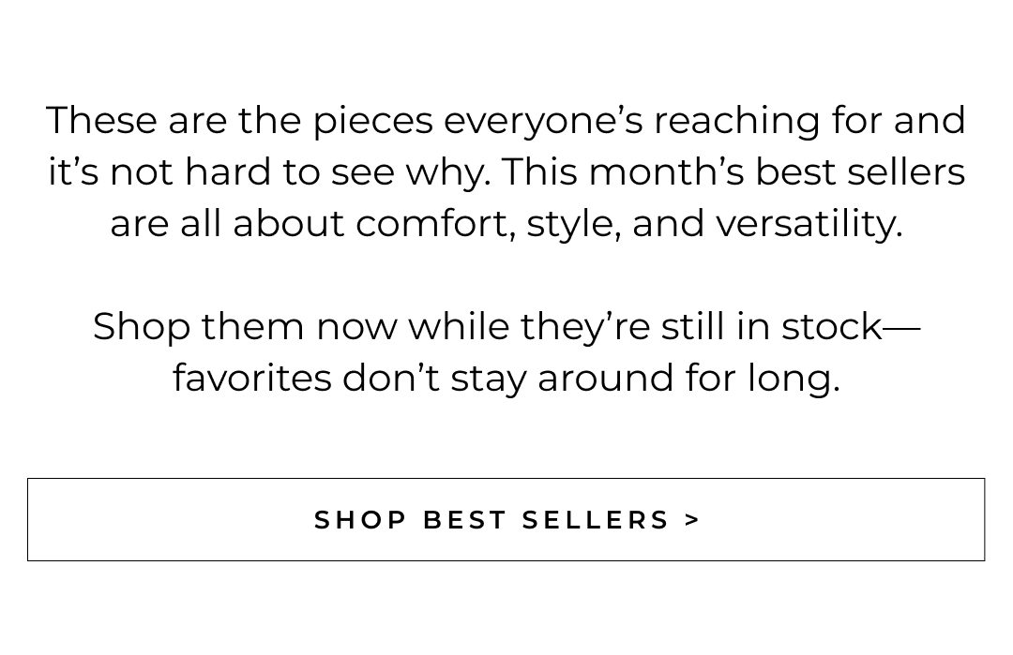Click the word "comfort" in the paragraph
This screenshot has height=655, width=1013.
(x=434, y=224)
